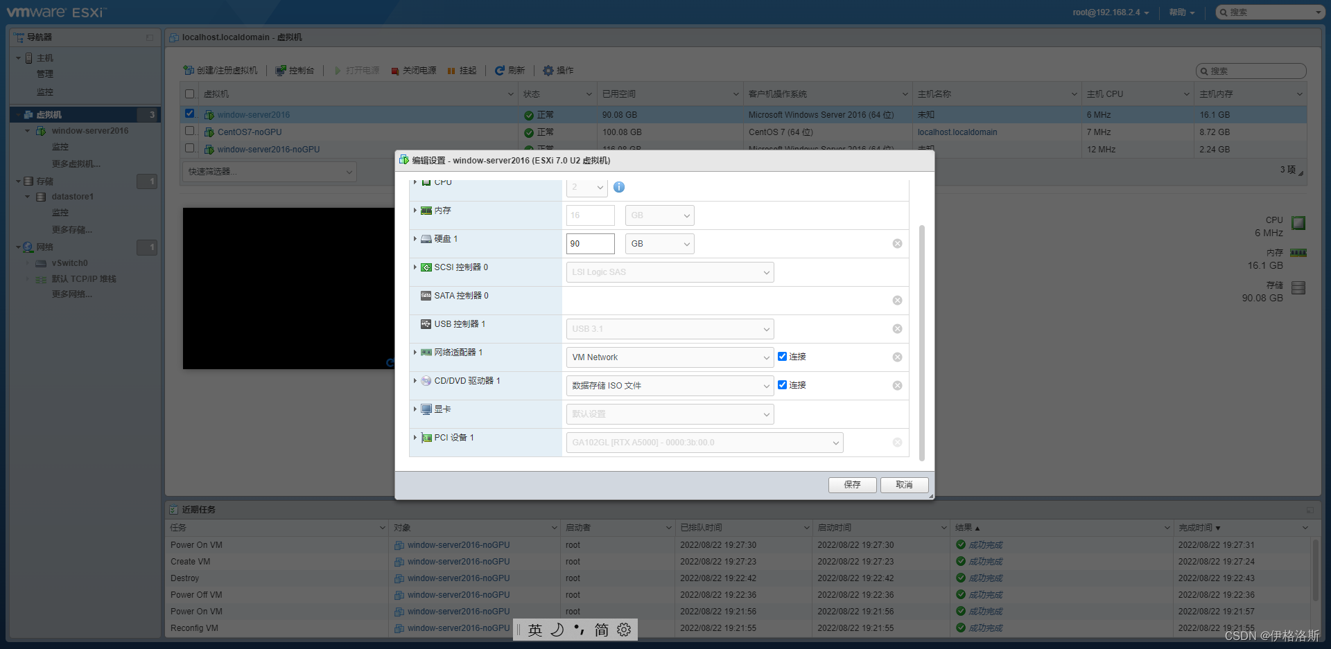
Task: Uncheck the window-server2016 VM checkbox
Action: point(189,114)
